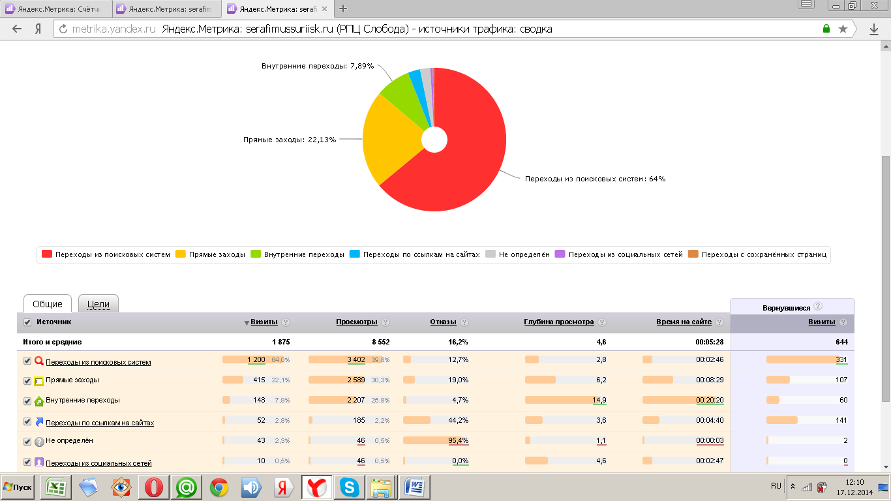
Task: Open Word from the taskbar
Action: coord(414,487)
